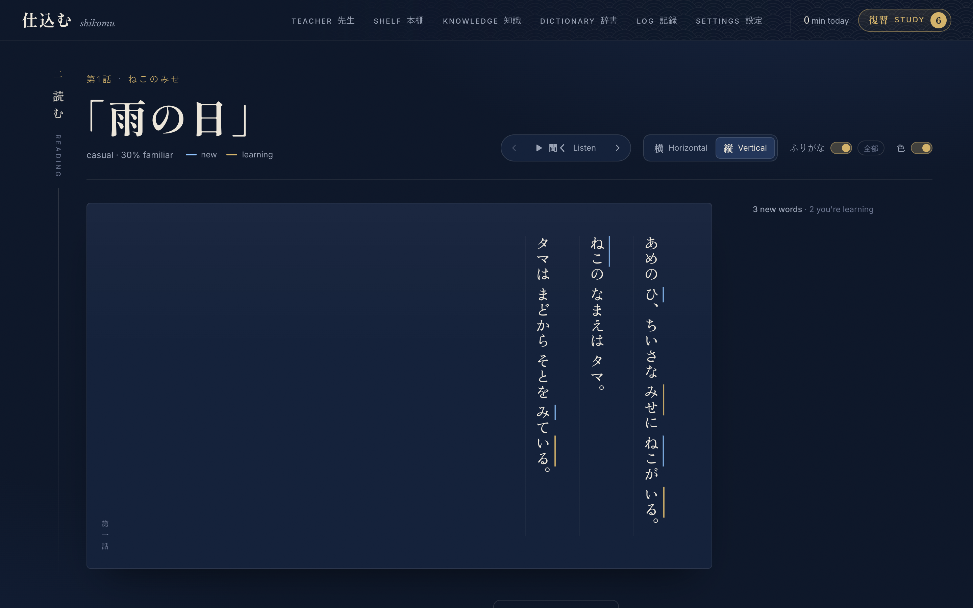Open the Shelf 本棚 page
The height and width of the screenshot is (608, 973).
pyautogui.click(x=398, y=21)
